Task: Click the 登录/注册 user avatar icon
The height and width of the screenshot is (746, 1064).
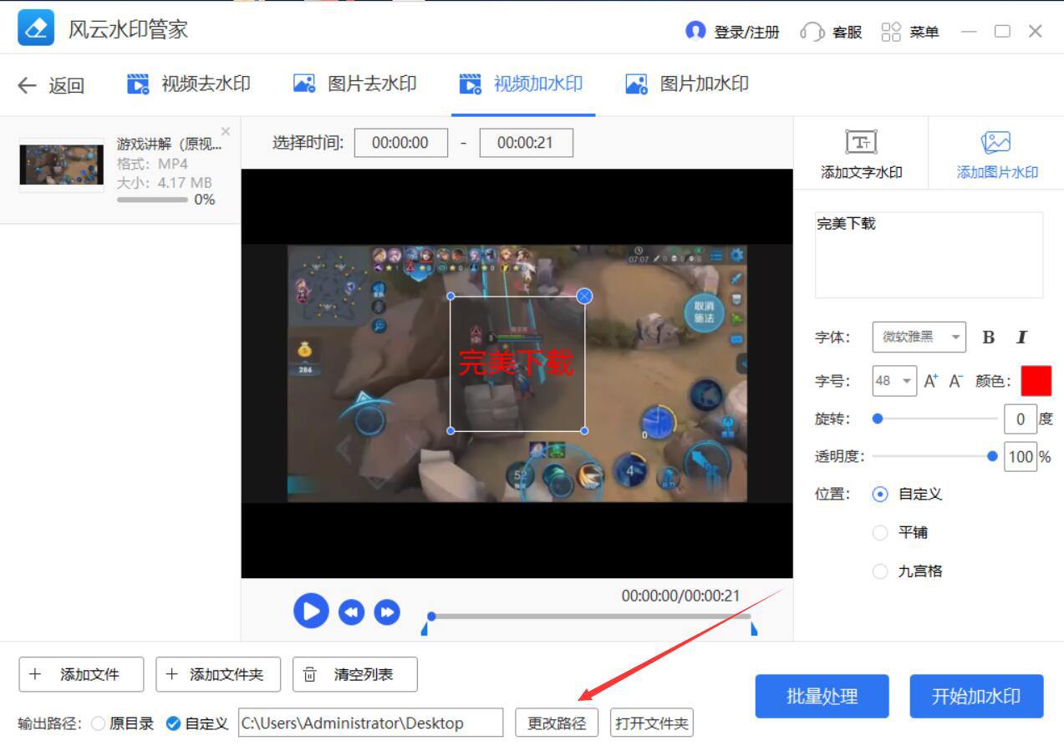Action: pyautogui.click(x=695, y=31)
